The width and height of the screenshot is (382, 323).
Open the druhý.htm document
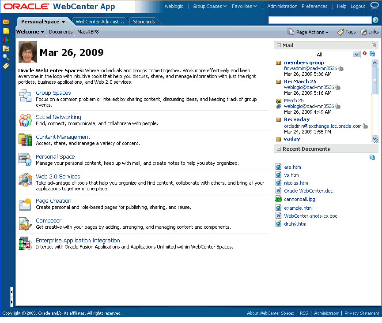click(295, 224)
